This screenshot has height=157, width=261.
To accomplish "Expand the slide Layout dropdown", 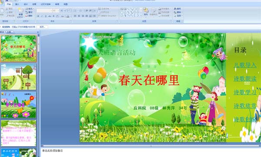I will point(30,9).
